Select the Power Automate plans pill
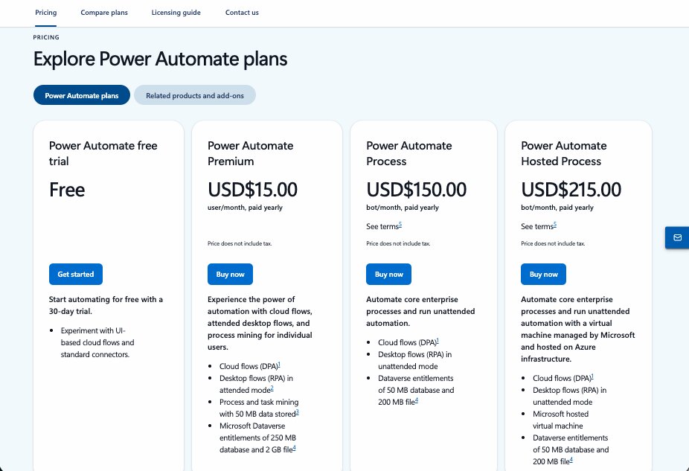 pos(81,94)
